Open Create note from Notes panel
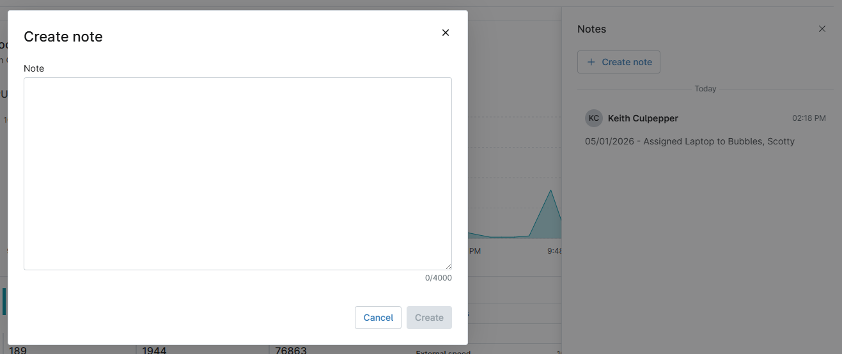Screen dimensions: 842x354 pyautogui.click(x=619, y=62)
